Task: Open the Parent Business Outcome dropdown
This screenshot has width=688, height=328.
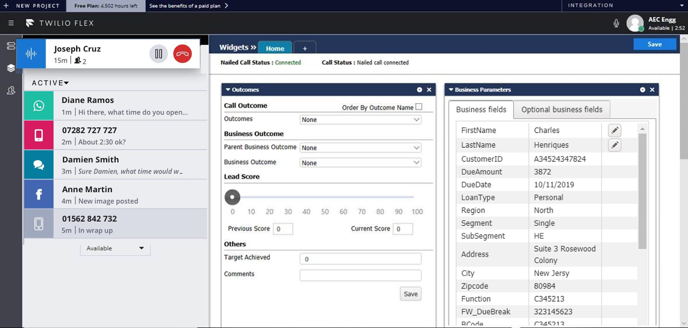Action: click(x=360, y=147)
